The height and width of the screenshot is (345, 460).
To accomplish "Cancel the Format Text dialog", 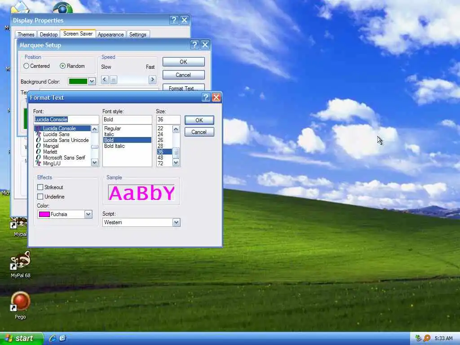I will (199, 132).
